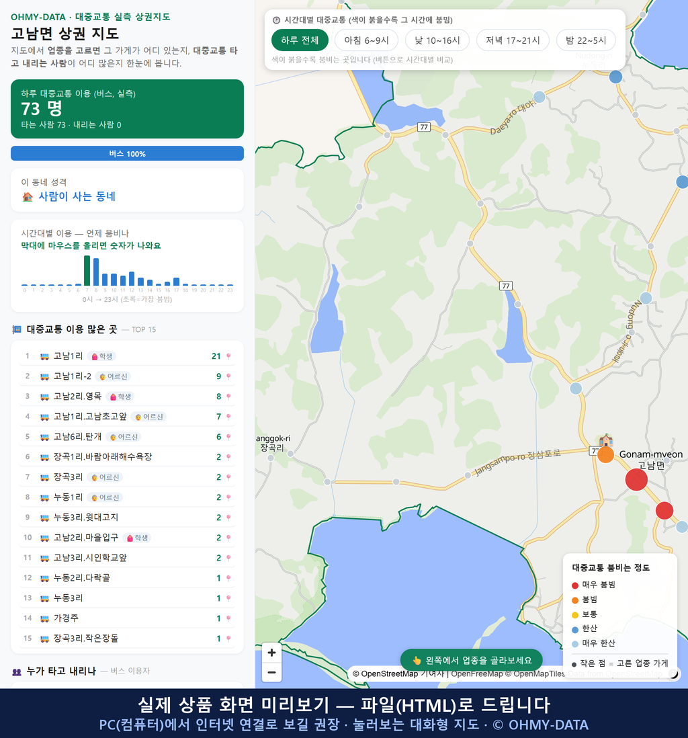Select the 장곡1리.바람아래해수욕장 stop row
The image size is (688, 738).
click(127, 457)
